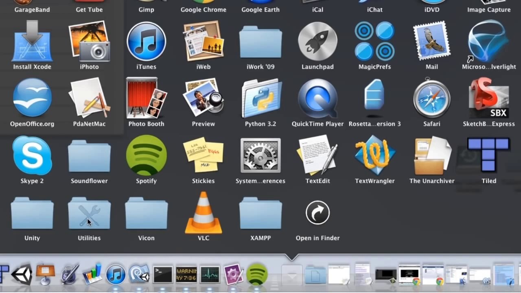This screenshot has height=293, width=521.
Task: Open the PdaNetMac app
Action: coord(89,98)
